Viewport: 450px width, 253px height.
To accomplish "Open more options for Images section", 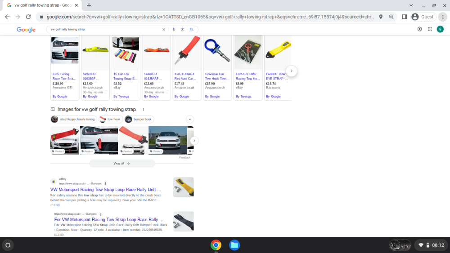I will 144,110.
